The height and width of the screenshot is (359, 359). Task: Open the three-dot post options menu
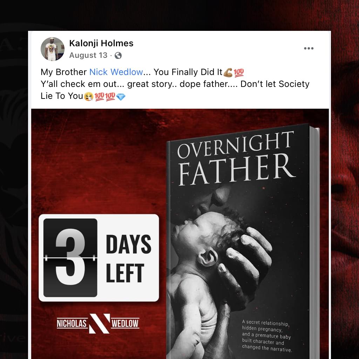[309, 48]
